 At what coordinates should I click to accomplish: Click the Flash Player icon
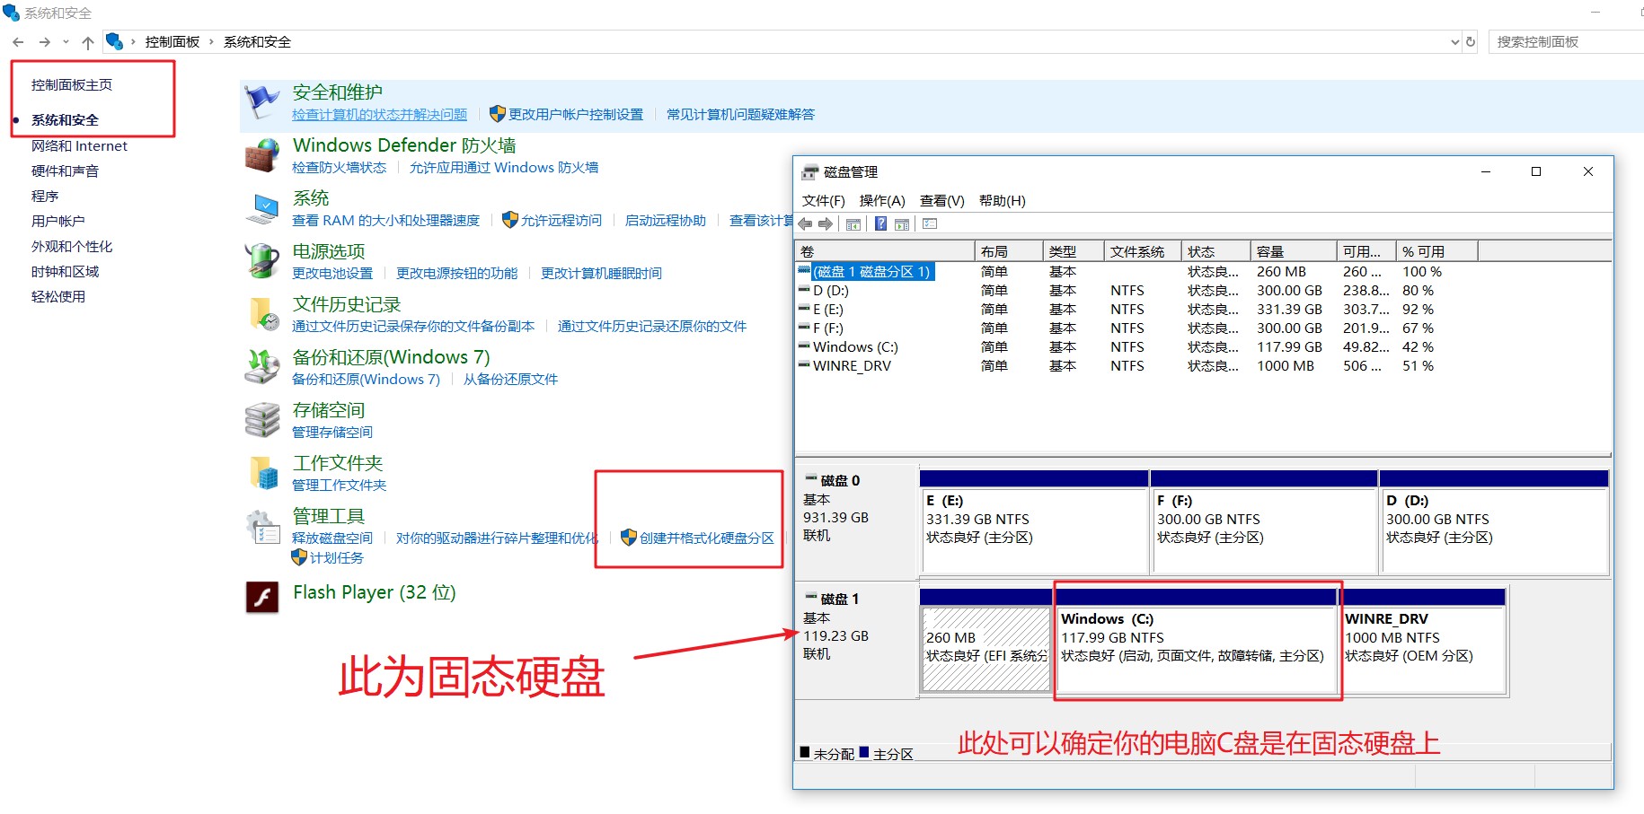(x=262, y=597)
